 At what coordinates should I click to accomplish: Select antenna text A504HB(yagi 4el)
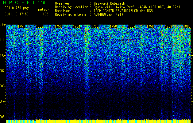tap(108, 14)
